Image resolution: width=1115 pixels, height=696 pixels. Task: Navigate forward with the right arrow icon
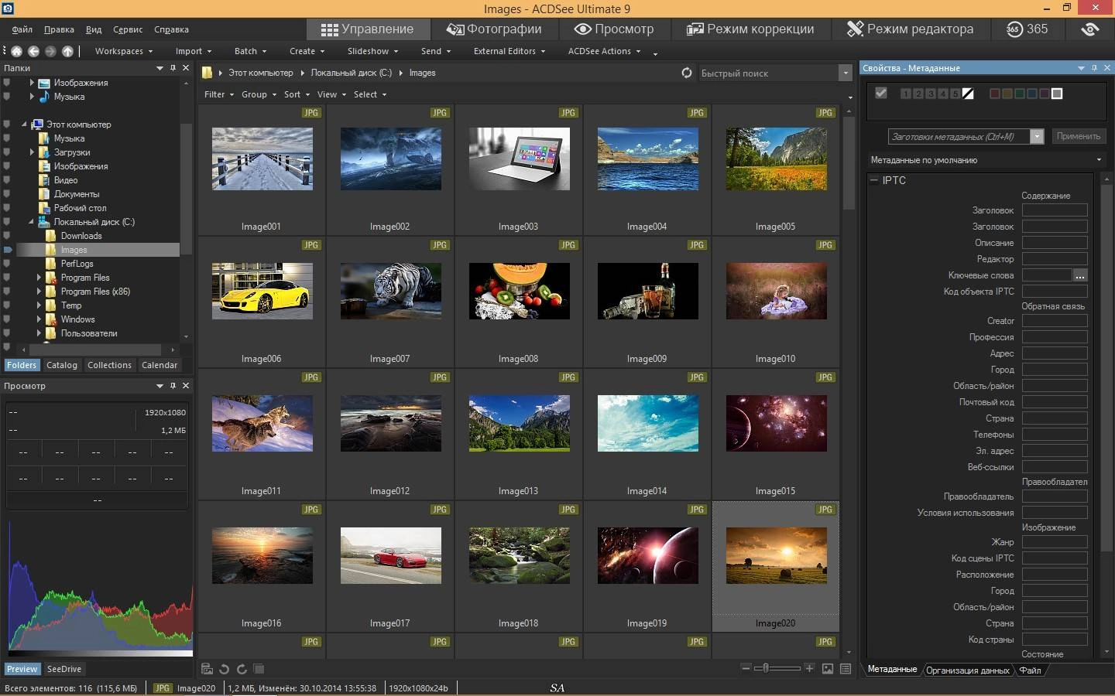pyautogui.click(x=50, y=51)
